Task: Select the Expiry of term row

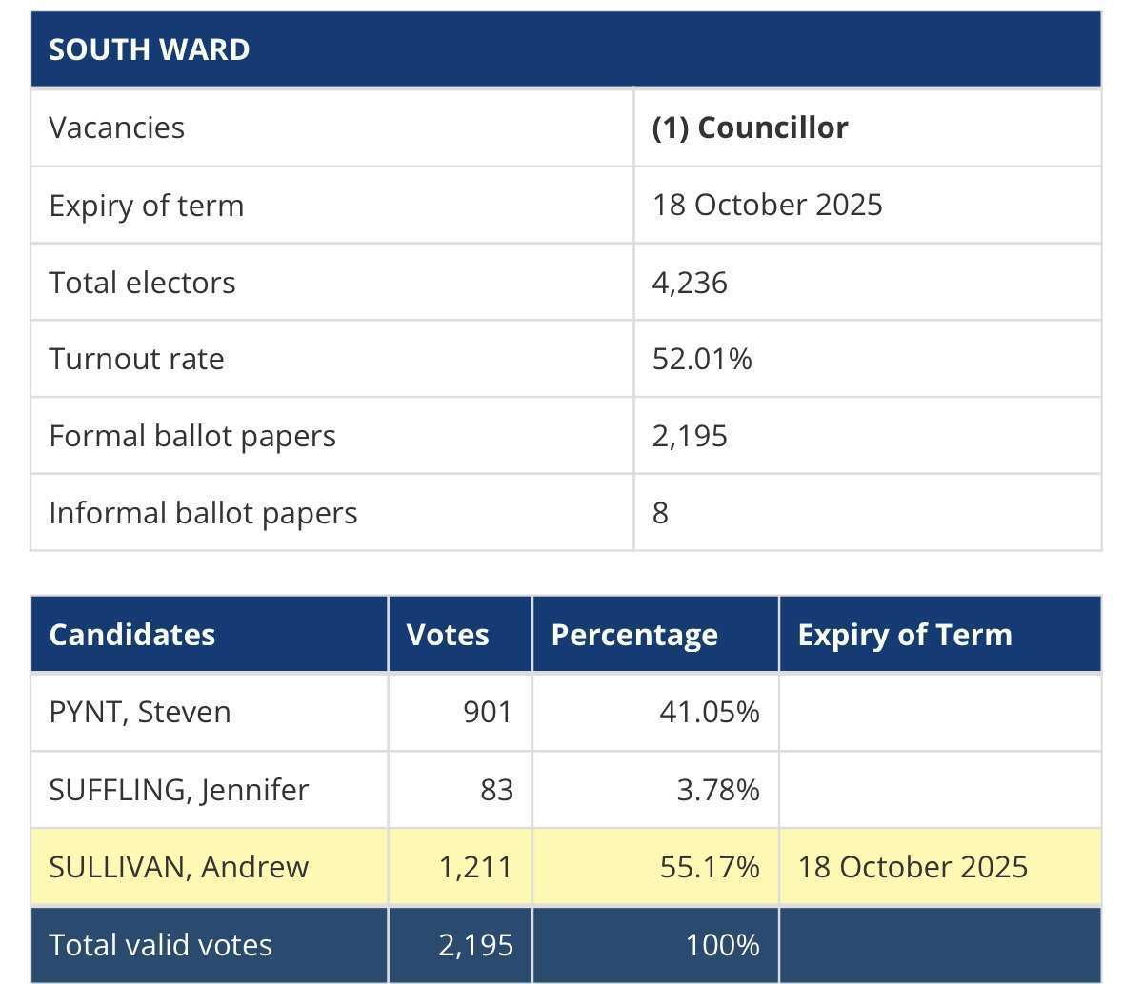Action: 566,206
